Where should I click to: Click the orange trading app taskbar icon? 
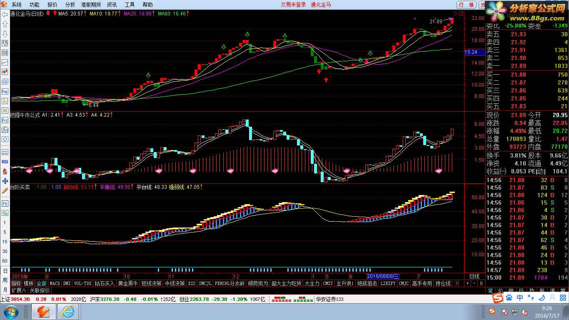[43, 312]
